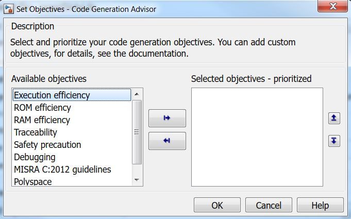Click the objectives list scrollbar thumb

(137, 132)
